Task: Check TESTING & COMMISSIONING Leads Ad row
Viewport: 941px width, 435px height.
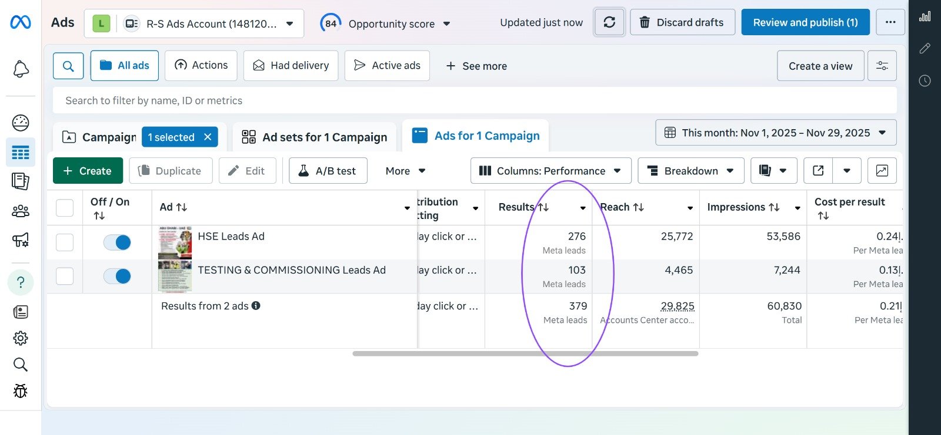Action: [x=65, y=276]
